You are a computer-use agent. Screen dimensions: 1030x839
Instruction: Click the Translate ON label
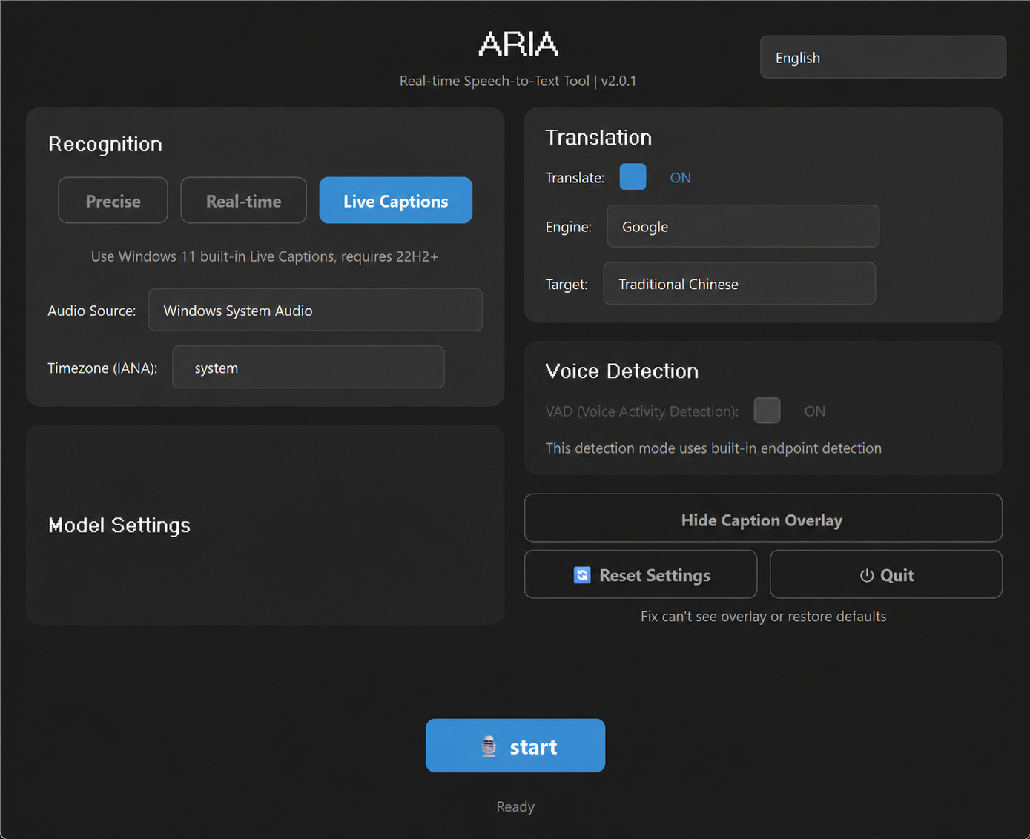[680, 178]
